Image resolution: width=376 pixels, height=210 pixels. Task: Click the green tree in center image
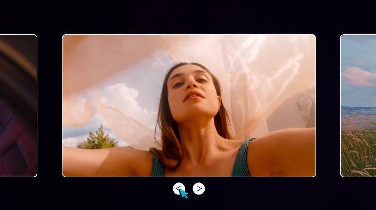[x=98, y=138]
